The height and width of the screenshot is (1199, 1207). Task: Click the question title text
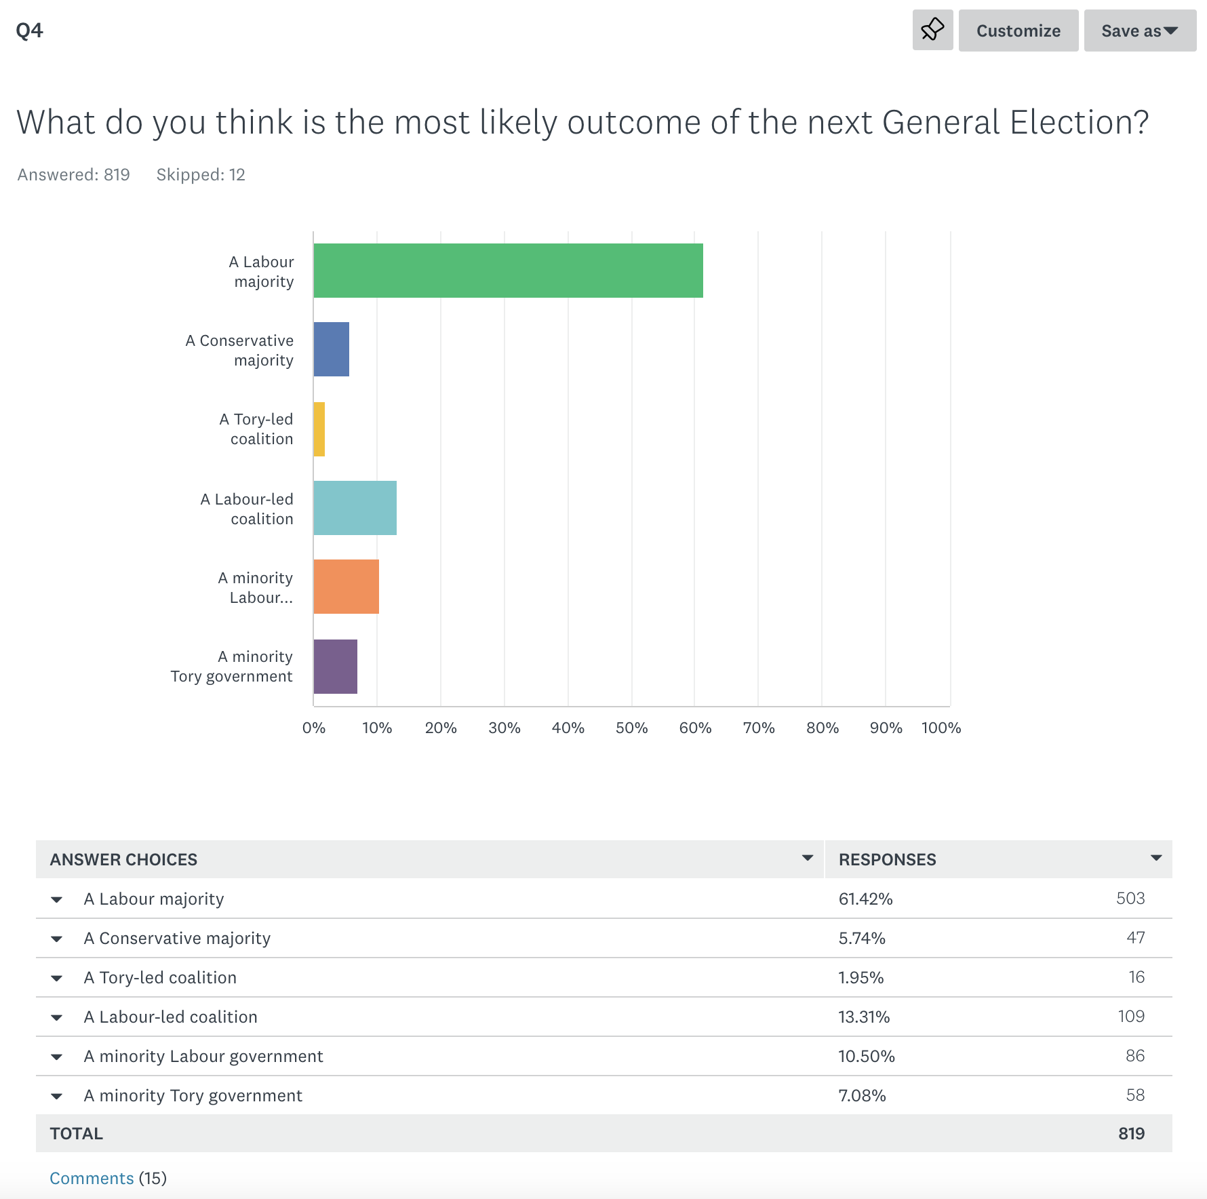pos(582,123)
